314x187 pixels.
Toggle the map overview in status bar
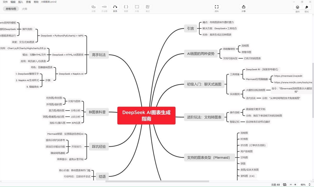[285, 184]
